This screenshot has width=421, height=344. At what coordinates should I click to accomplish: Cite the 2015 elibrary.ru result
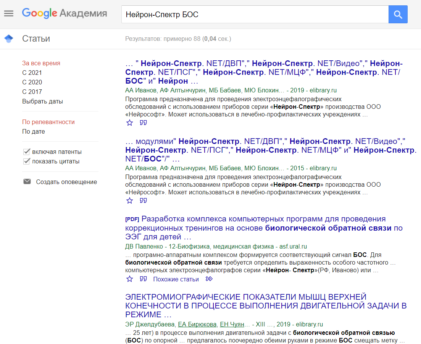(144, 200)
